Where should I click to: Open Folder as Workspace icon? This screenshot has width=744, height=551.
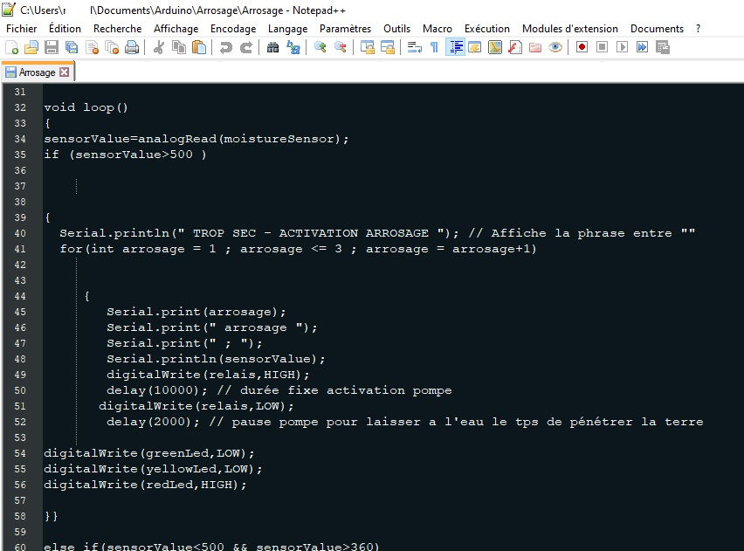pos(535,47)
